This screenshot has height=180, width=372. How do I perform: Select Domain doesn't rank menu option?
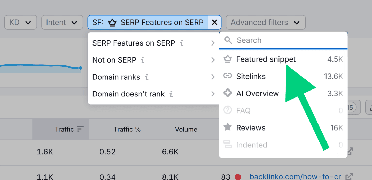coord(153,94)
